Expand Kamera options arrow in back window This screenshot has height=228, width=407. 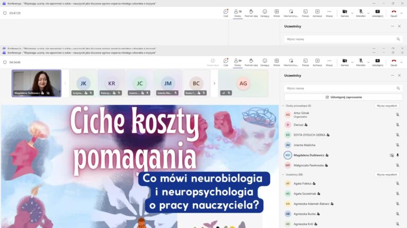[x=352, y=13]
